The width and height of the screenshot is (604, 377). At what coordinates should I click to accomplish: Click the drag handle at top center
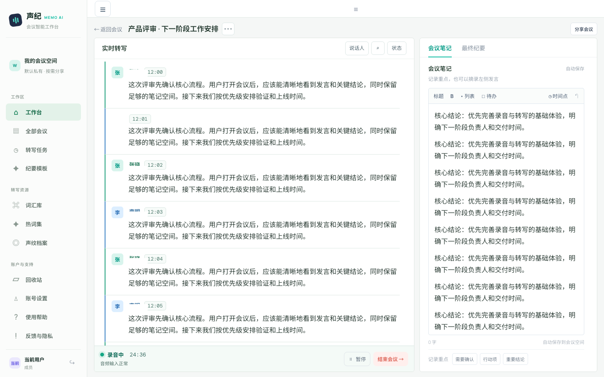(x=356, y=9)
